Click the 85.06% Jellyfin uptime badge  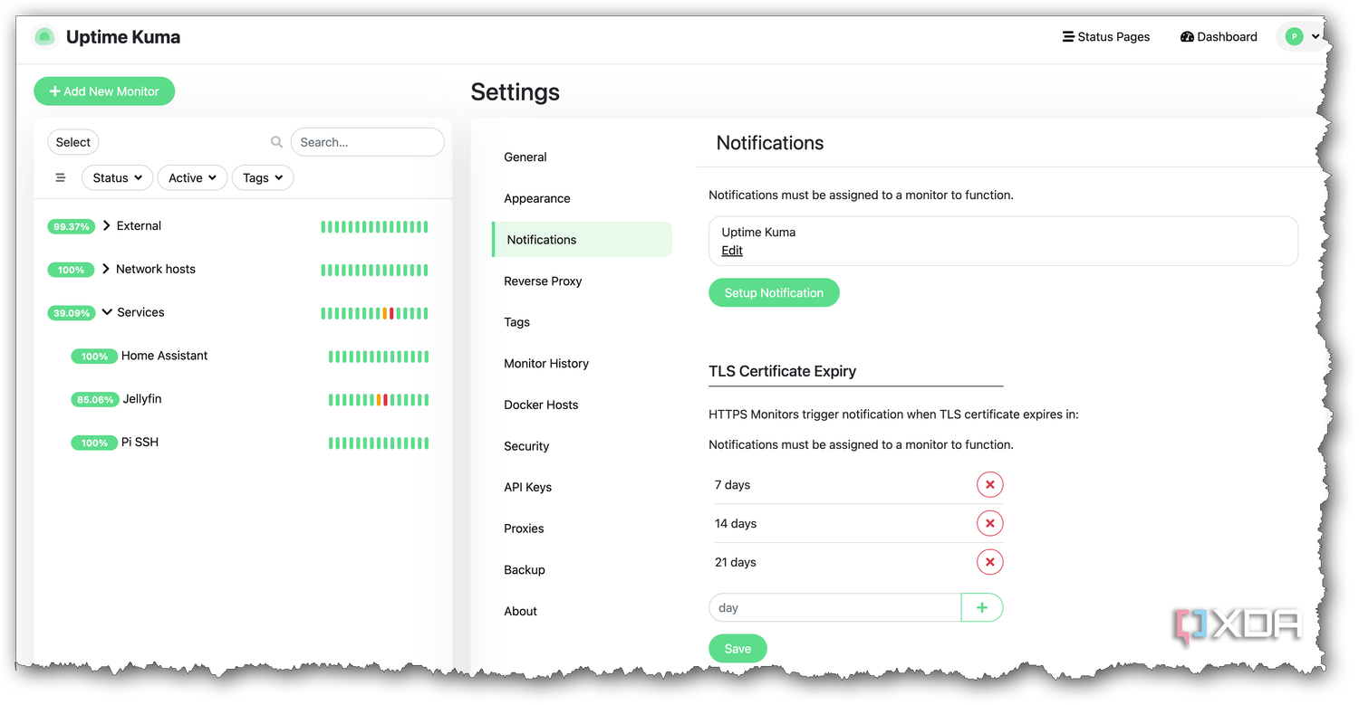pos(95,400)
